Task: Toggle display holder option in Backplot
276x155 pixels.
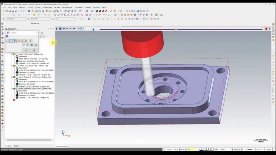Action: click(x=15, y=41)
